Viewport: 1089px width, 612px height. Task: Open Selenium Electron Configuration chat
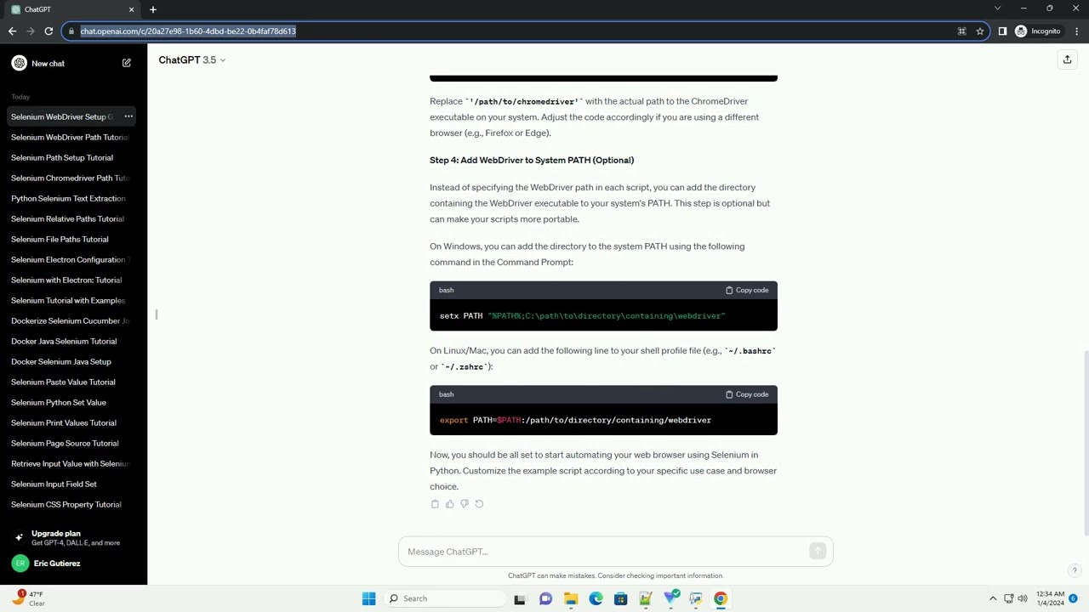click(70, 259)
